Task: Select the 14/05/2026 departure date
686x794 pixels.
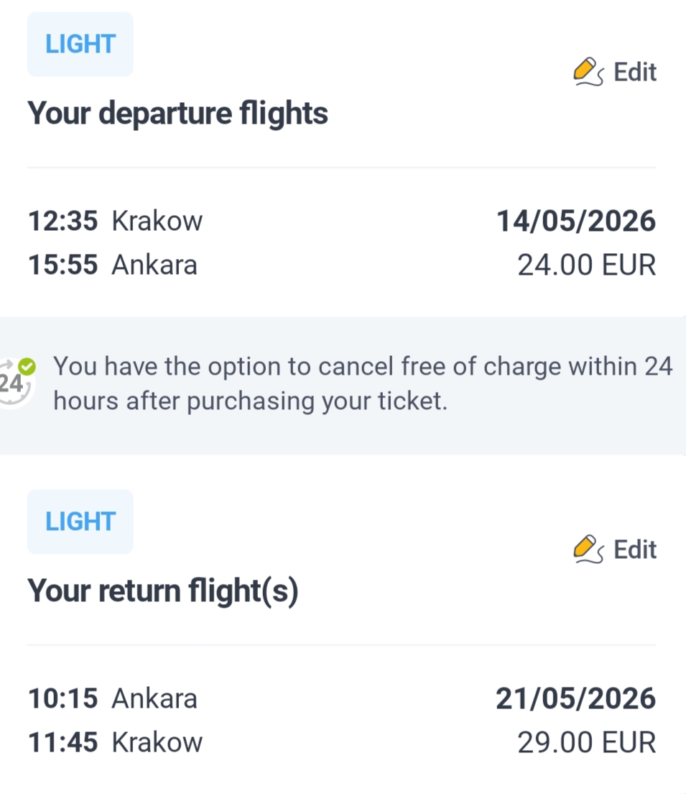Action: pos(576,222)
